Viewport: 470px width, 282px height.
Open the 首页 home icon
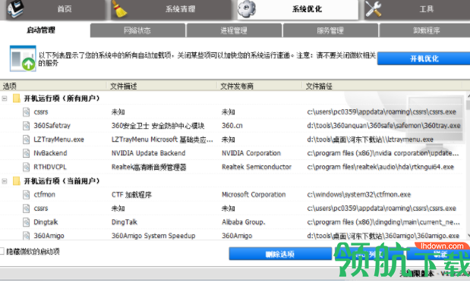(x=16, y=8)
